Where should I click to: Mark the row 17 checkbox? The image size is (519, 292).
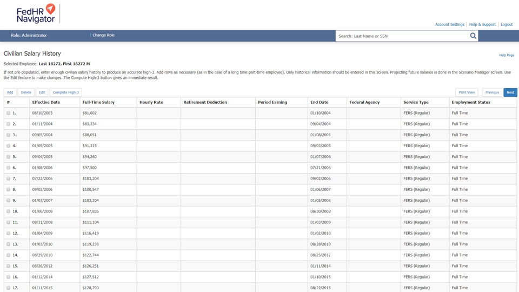click(x=8, y=288)
